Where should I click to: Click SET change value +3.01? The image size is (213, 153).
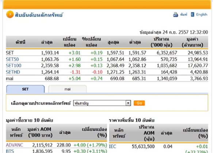[x=75, y=53]
